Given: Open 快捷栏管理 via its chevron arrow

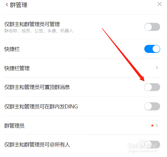Looking at the screenshot, I should [157, 68].
